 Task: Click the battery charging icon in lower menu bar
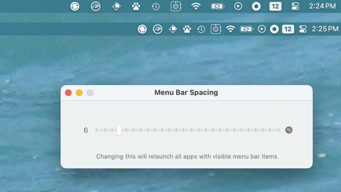[x=246, y=29]
